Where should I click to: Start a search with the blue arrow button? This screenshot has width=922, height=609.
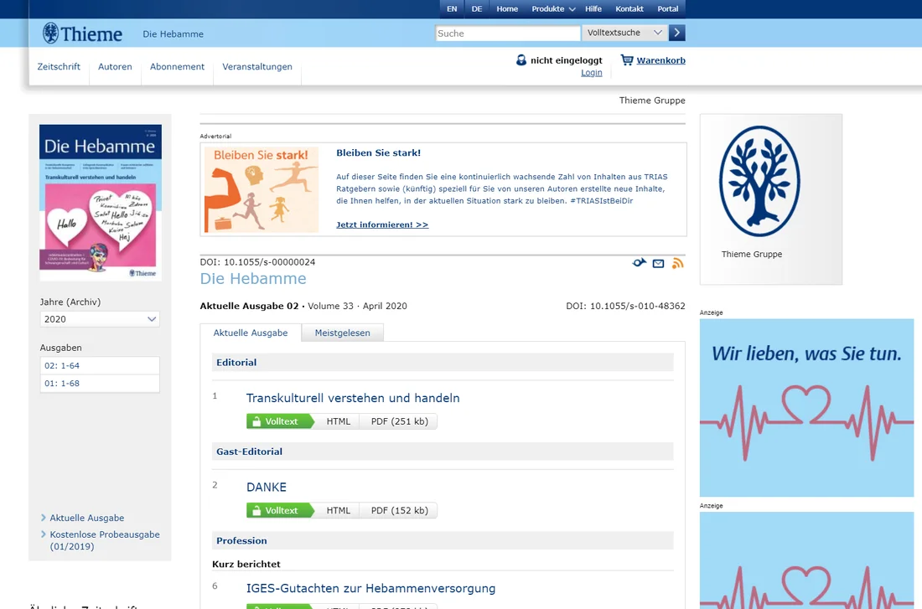pyautogui.click(x=676, y=33)
